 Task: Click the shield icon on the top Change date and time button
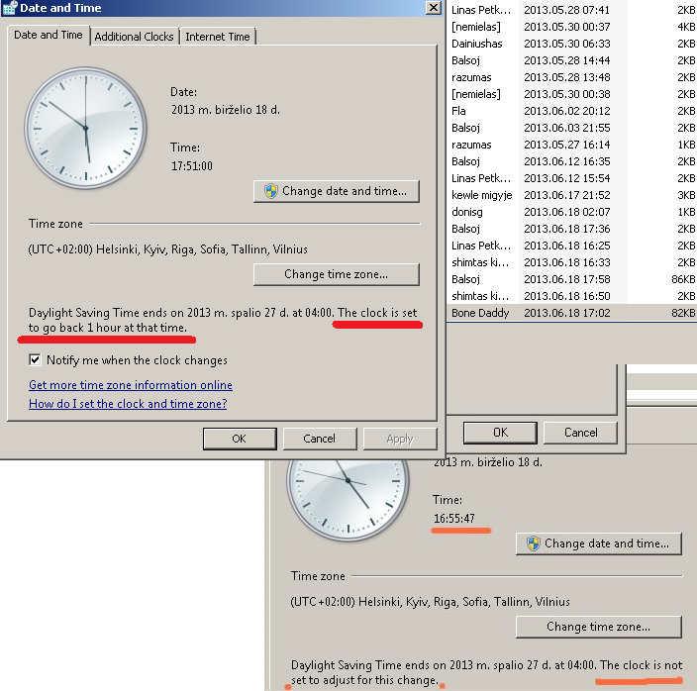[x=270, y=191]
